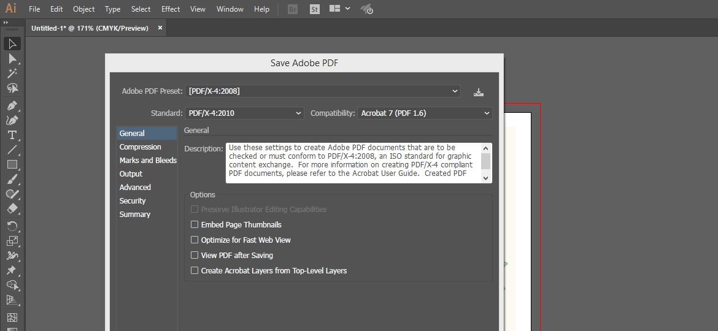Check View PDF after Saving
This screenshot has height=331, width=718.
click(195, 255)
